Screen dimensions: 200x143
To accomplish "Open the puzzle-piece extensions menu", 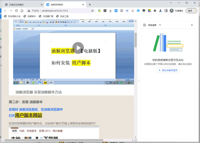I will tap(155, 11).
